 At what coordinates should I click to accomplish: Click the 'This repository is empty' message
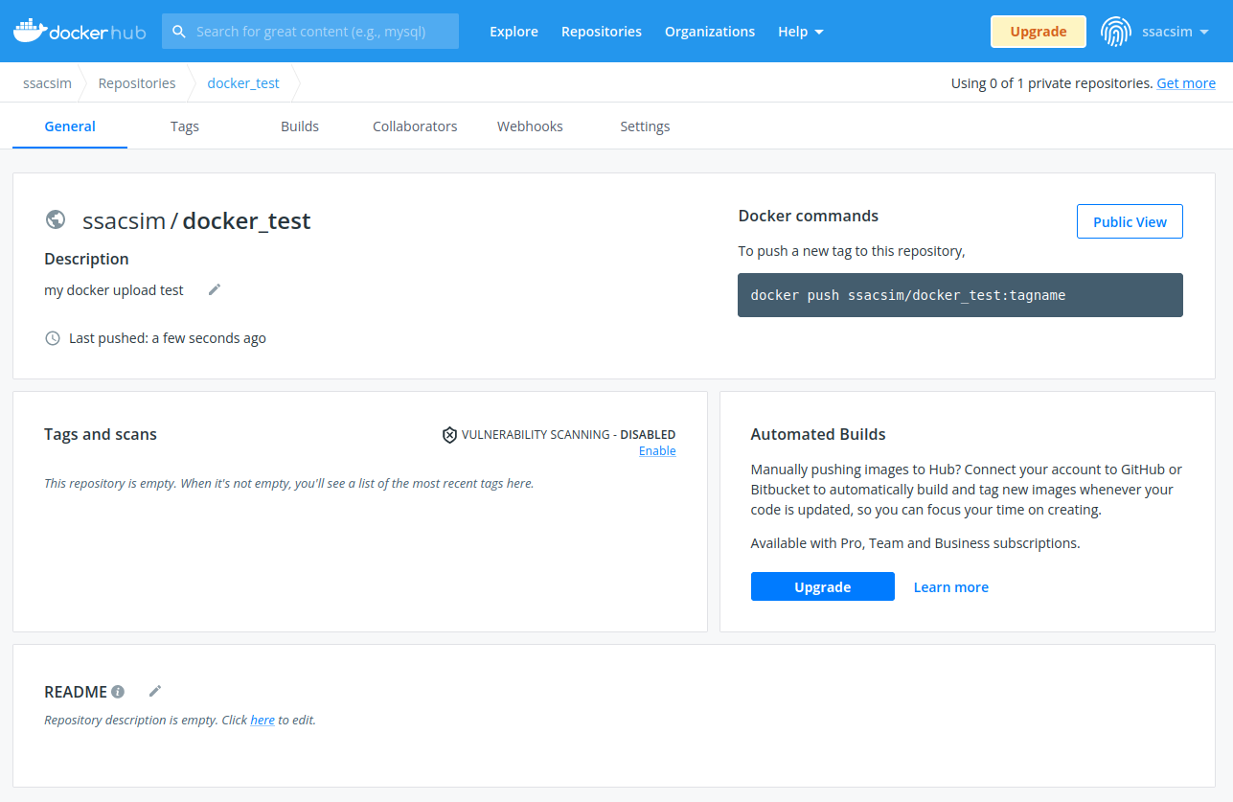click(289, 484)
